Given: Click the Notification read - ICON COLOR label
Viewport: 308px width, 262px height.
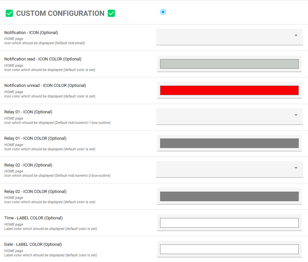Looking at the screenshot, I should coord(43,59).
